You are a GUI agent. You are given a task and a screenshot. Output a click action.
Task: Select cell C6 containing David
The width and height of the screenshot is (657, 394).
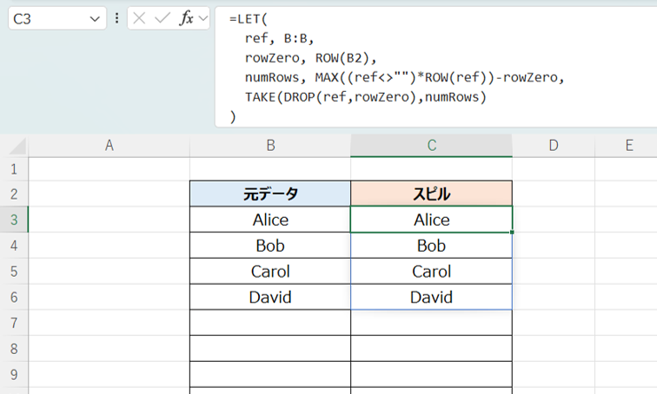point(432,297)
